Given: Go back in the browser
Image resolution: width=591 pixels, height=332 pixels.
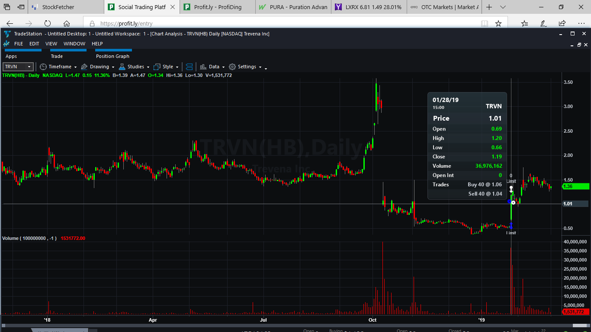Looking at the screenshot, I should point(10,24).
